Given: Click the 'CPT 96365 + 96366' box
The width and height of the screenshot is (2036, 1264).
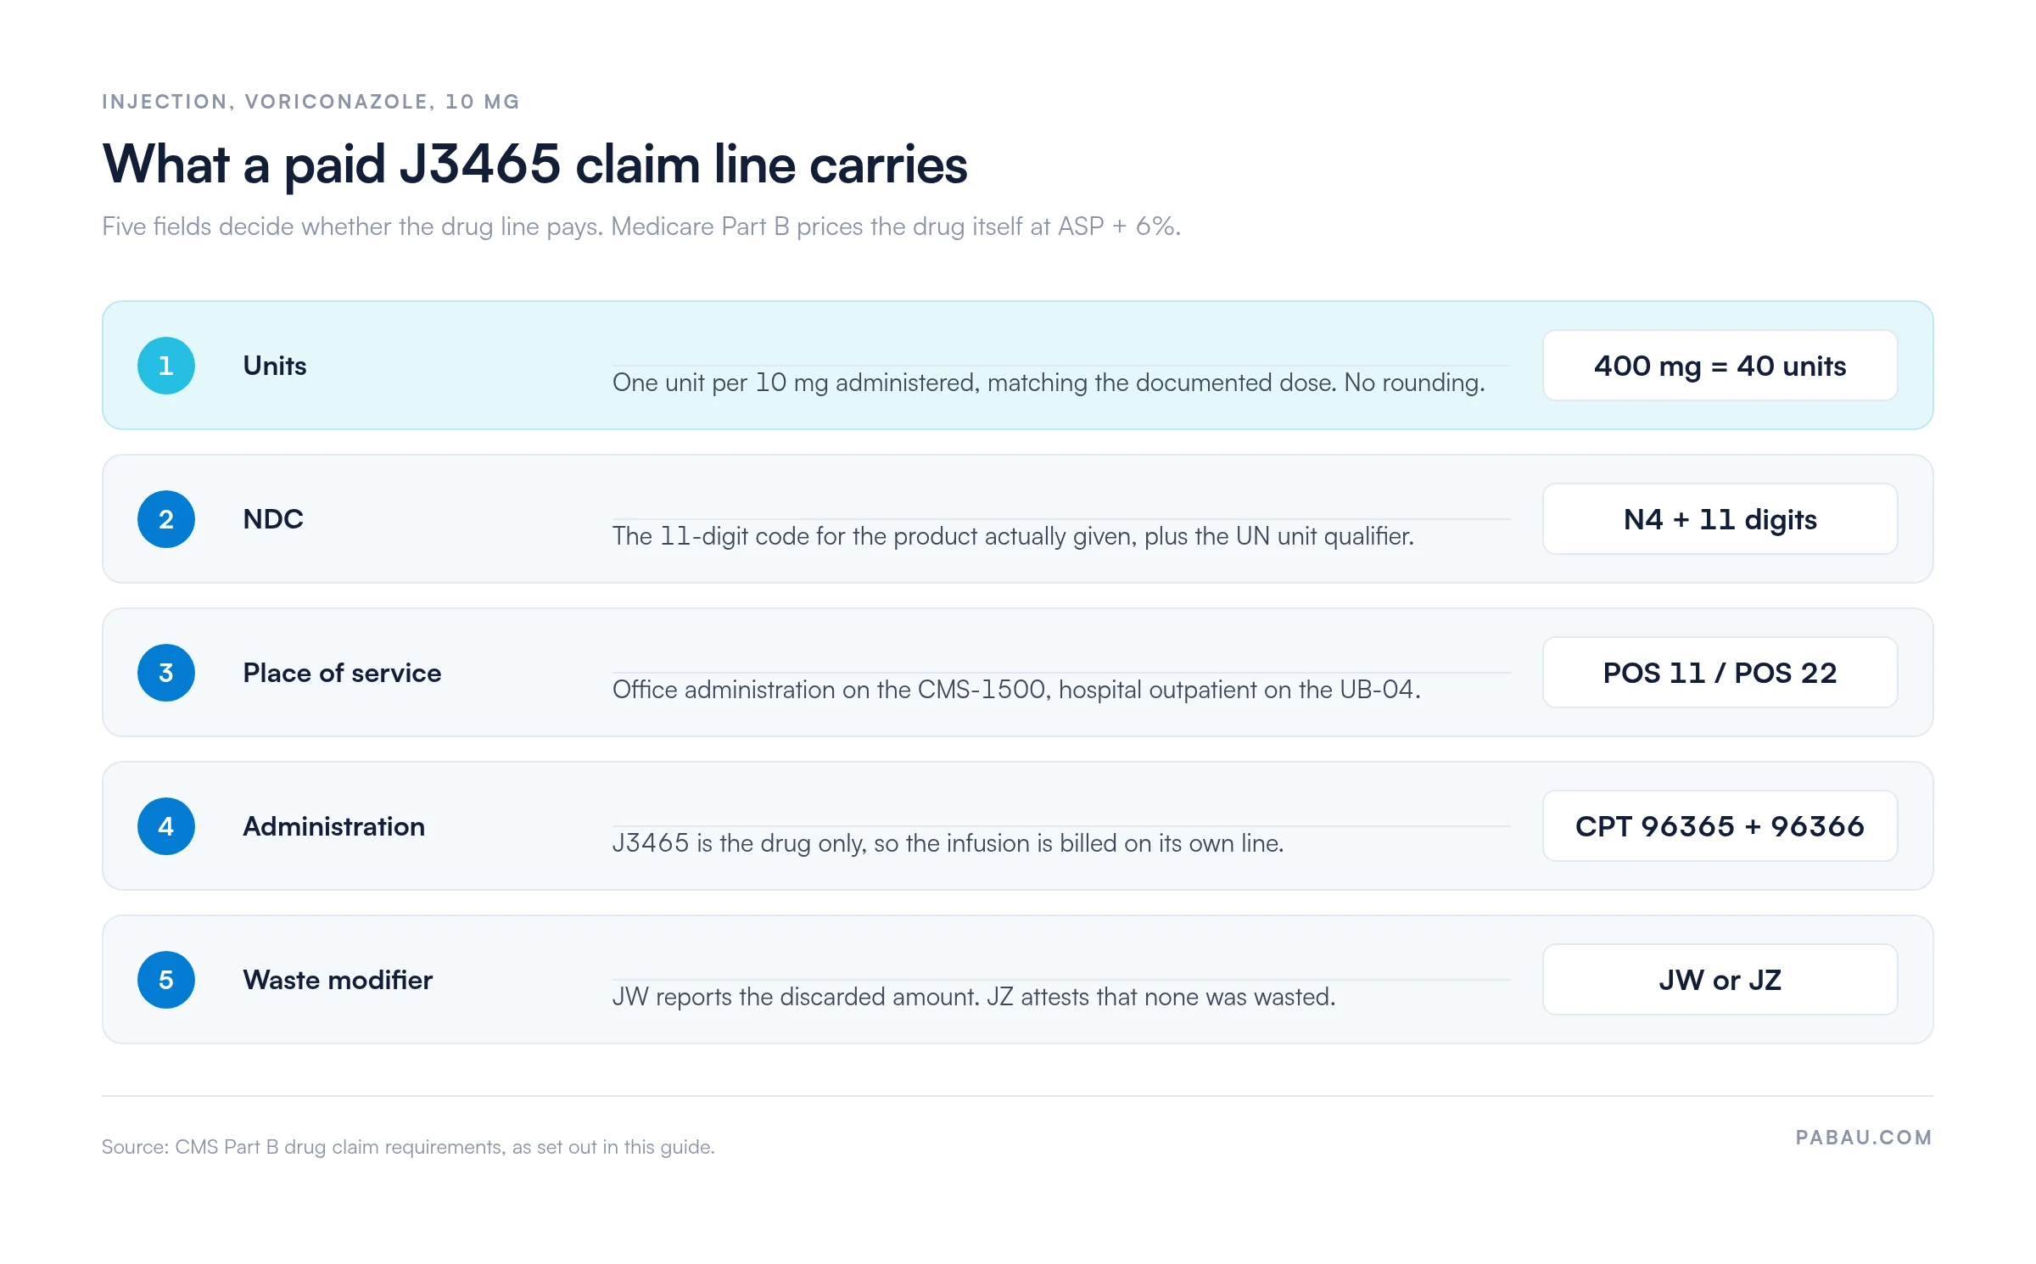Looking at the screenshot, I should tap(1720, 826).
